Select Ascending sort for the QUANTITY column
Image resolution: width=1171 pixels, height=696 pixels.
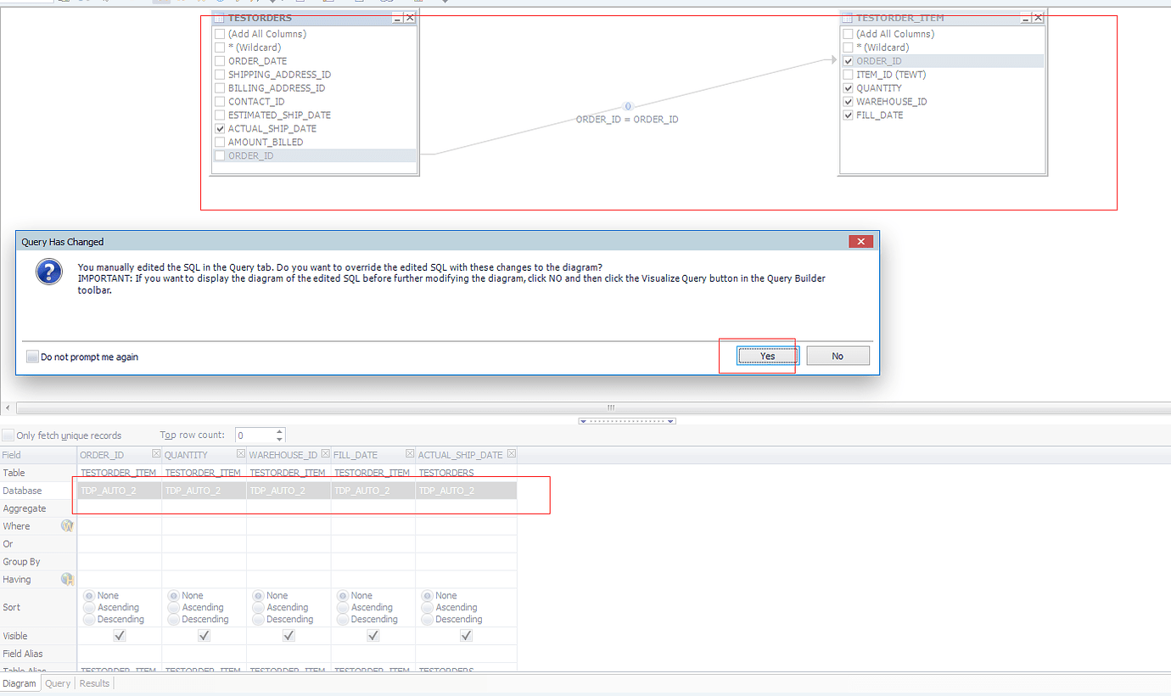173,607
